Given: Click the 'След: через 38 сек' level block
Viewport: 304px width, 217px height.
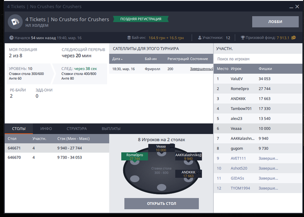Looking at the screenshot, I should pyautogui.click(x=81, y=73).
